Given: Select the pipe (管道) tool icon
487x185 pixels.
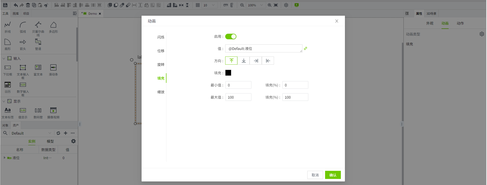Looking at the screenshot, I should (38, 42).
